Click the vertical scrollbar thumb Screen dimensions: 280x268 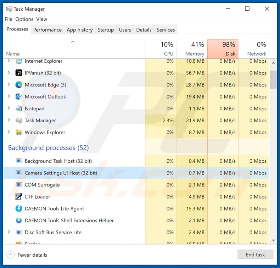pyautogui.click(x=273, y=80)
